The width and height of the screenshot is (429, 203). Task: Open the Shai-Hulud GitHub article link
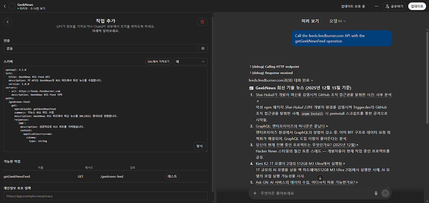pos(323,95)
